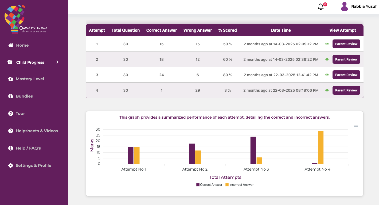Expand the Child Progress chevron arrow
Screen dimensions: 379x205
tap(57, 62)
